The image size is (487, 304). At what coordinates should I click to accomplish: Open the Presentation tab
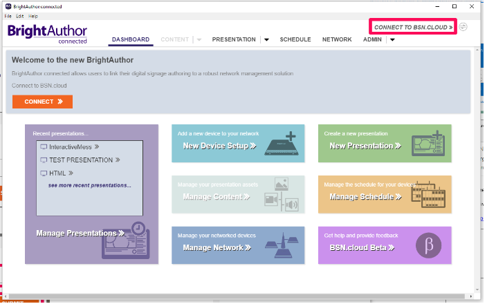click(x=234, y=39)
